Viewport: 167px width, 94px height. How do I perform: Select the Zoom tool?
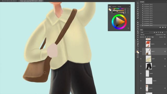pos(138,46)
